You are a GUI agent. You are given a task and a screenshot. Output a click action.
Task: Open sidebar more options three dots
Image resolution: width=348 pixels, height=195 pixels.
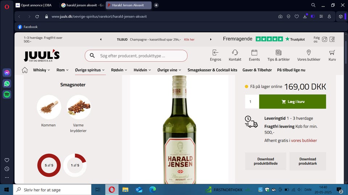[x=7, y=178]
